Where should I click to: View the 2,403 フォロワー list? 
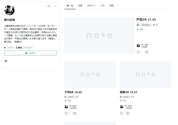coord(24,48)
